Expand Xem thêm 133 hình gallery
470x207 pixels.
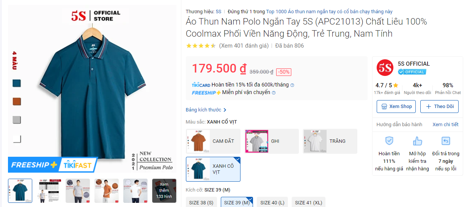pyautogui.click(x=164, y=191)
